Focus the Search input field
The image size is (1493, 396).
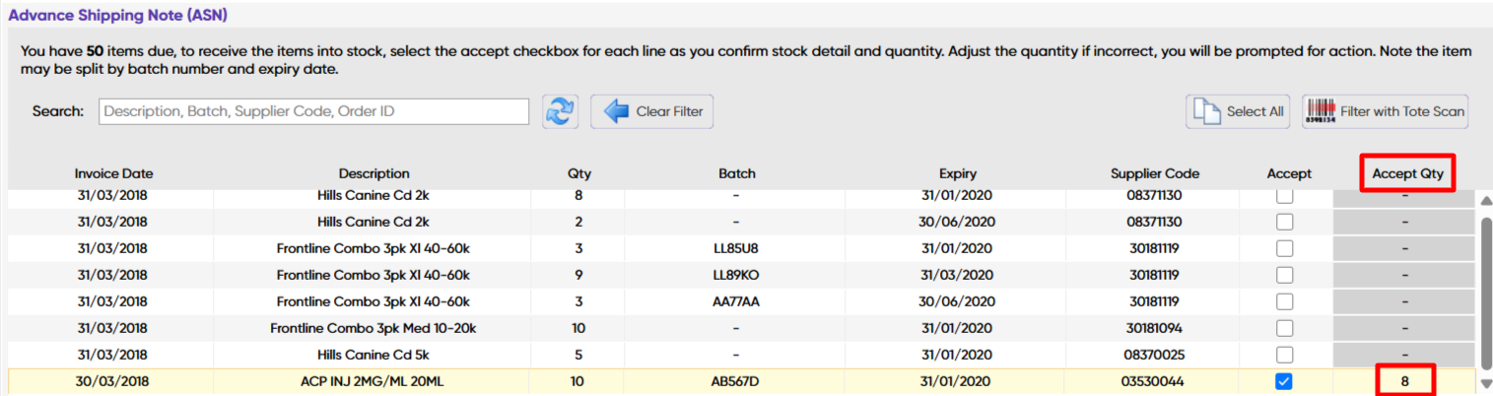(x=313, y=111)
